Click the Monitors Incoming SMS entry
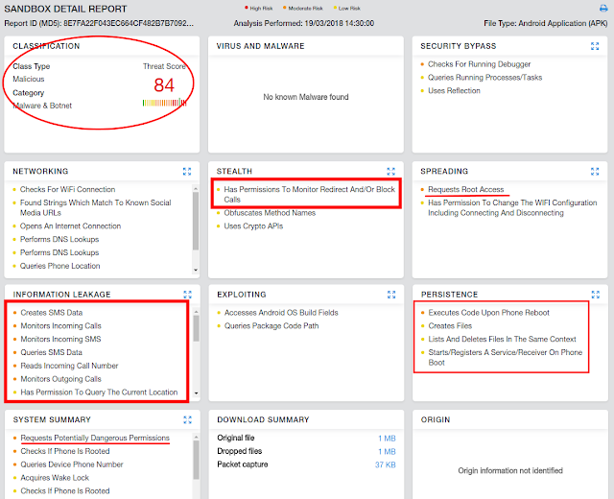The width and height of the screenshot is (614, 499). [x=60, y=340]
